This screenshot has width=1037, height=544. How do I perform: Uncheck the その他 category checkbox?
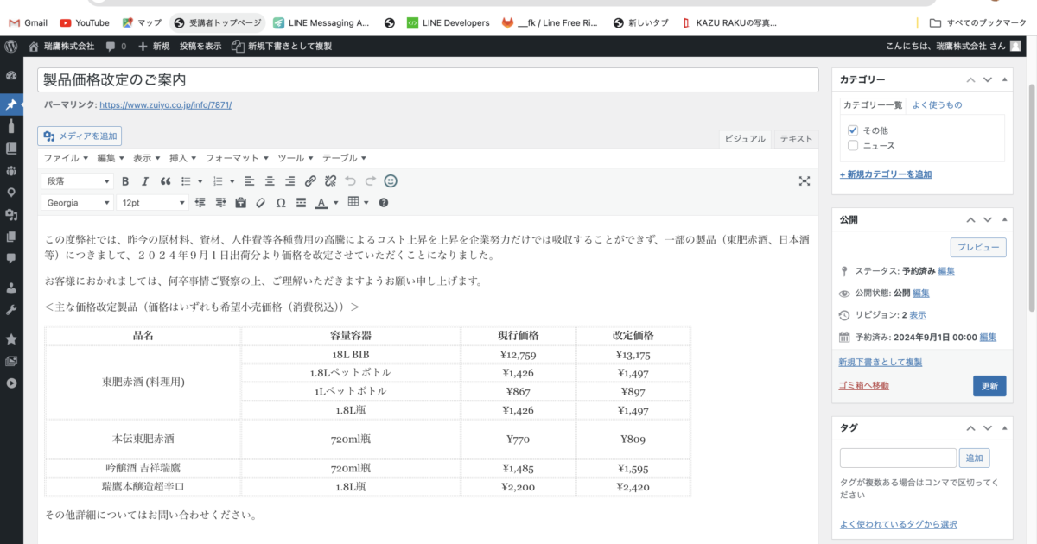[x=853, y=130]
